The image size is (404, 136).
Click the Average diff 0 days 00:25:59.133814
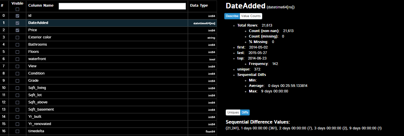288,86
